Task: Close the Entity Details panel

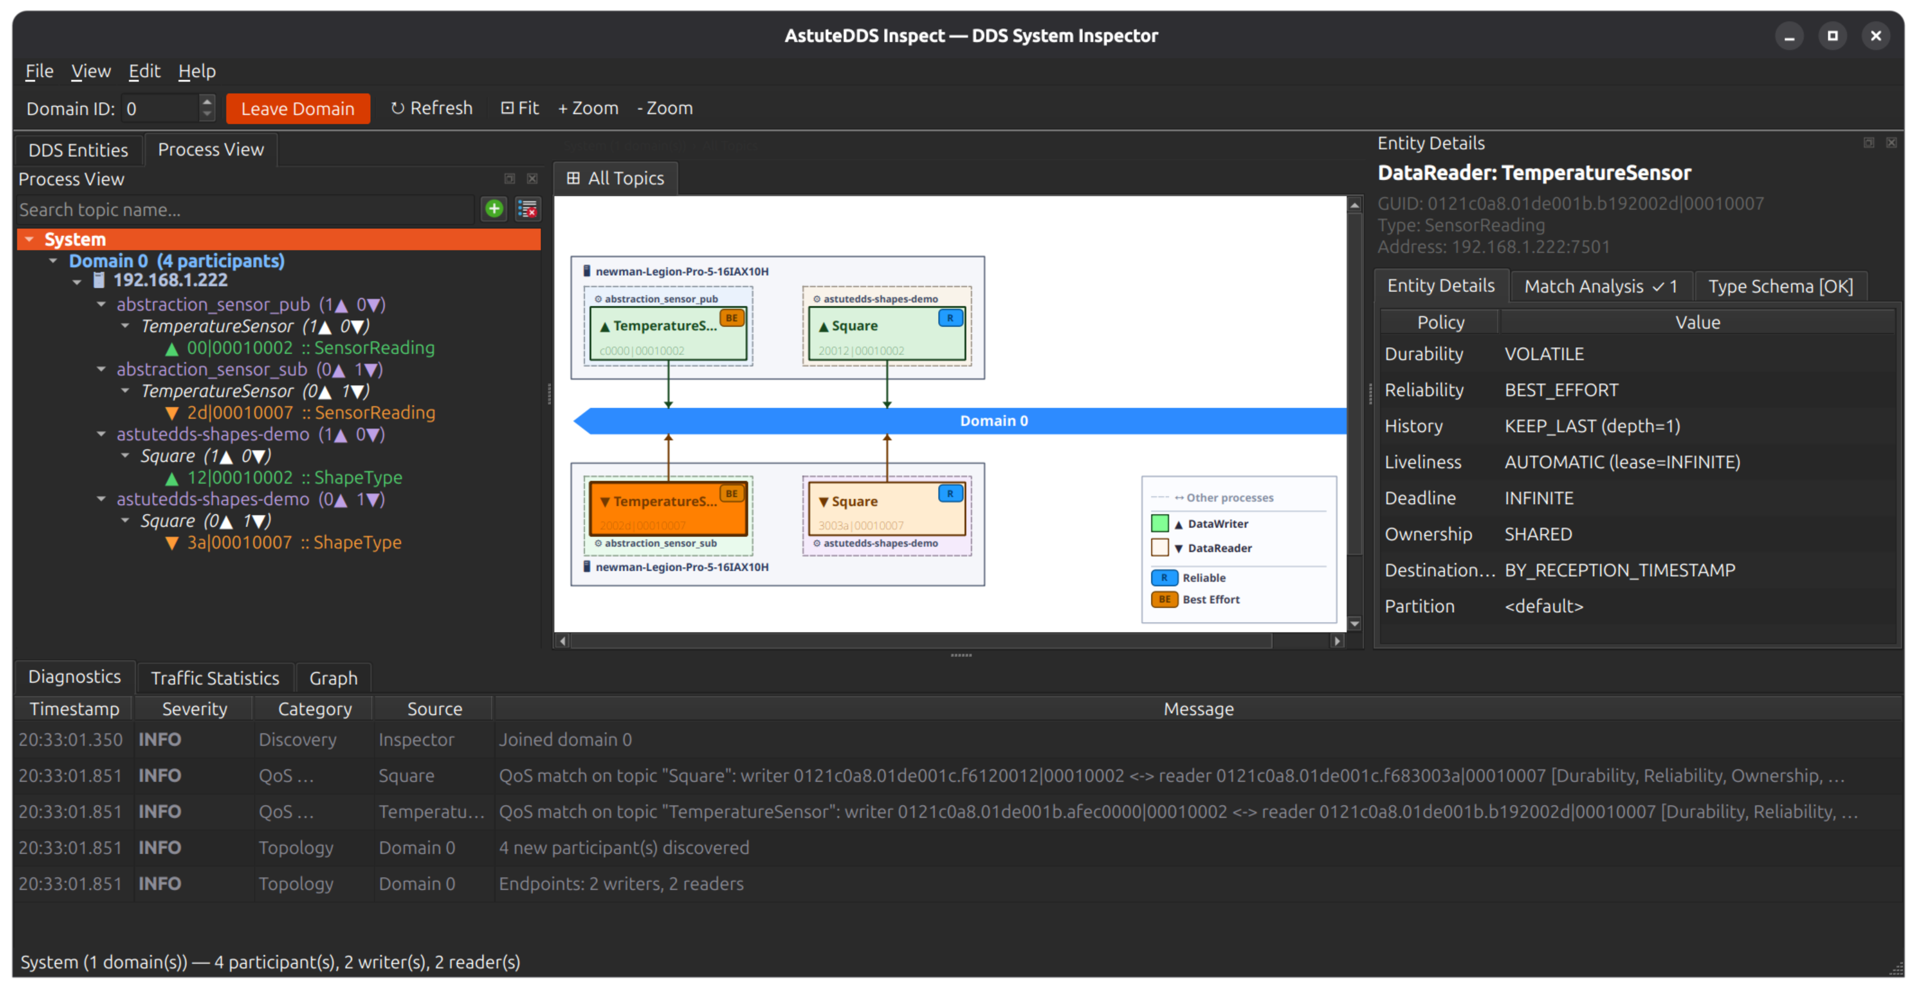Action: (x=1891, y=142)
